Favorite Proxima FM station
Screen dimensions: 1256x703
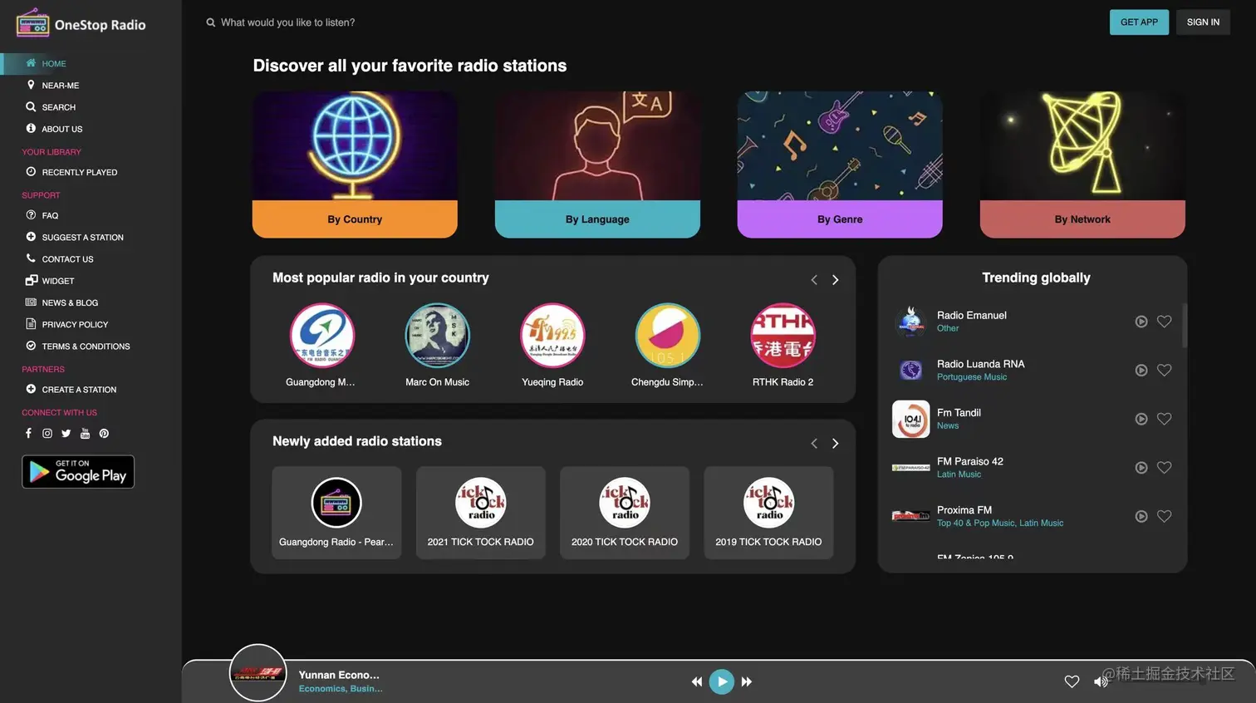coord(1165,516)
